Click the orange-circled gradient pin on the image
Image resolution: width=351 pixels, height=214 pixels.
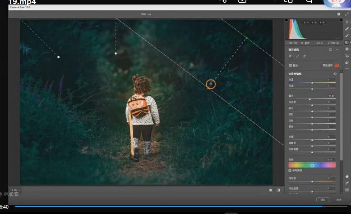point(211,84)
